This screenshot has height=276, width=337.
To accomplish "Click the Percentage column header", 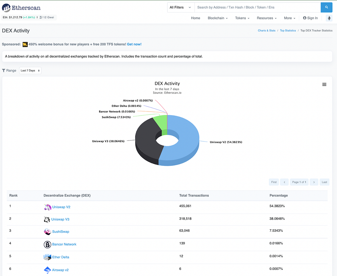I will 278,195.
